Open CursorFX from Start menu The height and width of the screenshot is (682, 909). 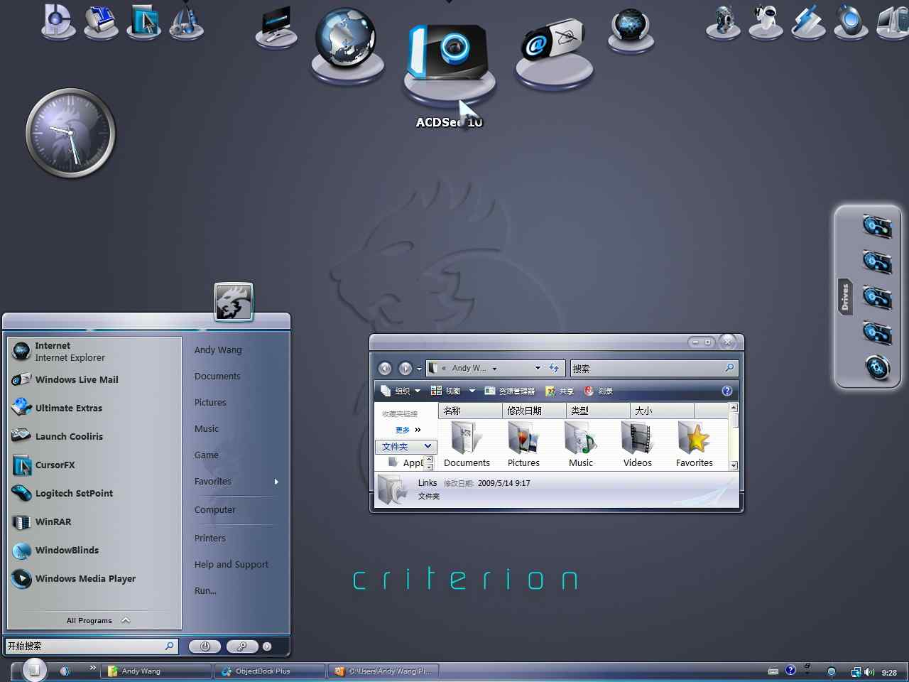pos(94,465)
